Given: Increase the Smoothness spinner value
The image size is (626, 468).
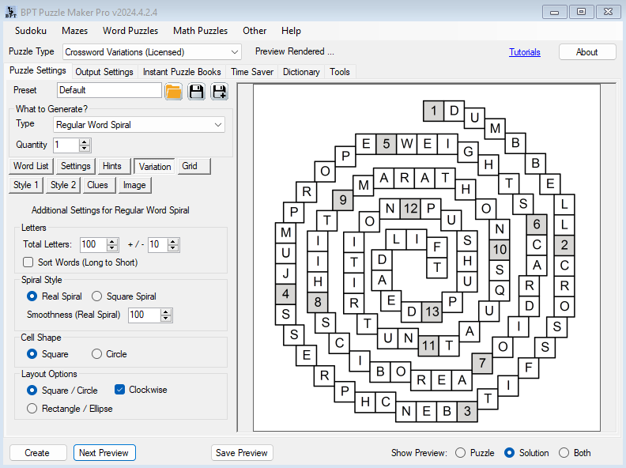Looking at the screenshot, I should [x=166, y=311].
